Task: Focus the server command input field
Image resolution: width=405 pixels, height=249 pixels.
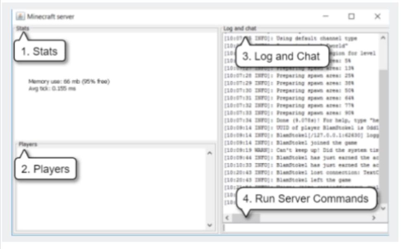Action: click(x=305, y=228)
